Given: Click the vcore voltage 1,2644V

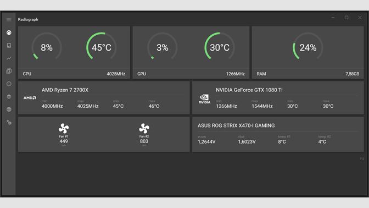Looking at the screenshot, I should [x=206, y=142].
